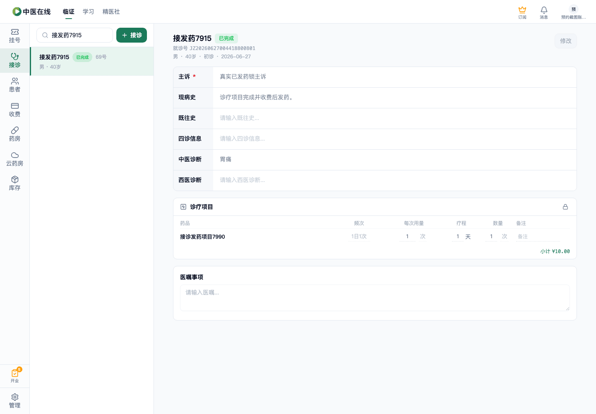Click the 备注 remark field in item row
596x414 pixels.
tap(538, 237)
